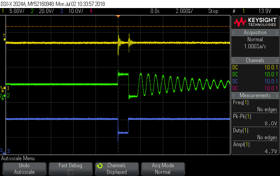Select the channel 4 indicator

pos(91,11)
